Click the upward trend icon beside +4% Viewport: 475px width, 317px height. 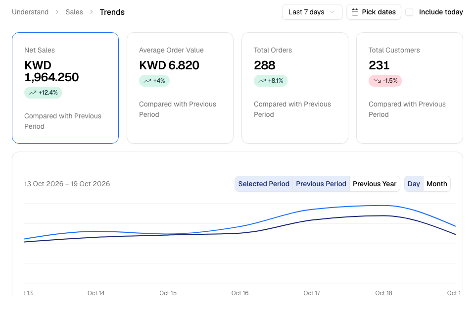point(147,81)
